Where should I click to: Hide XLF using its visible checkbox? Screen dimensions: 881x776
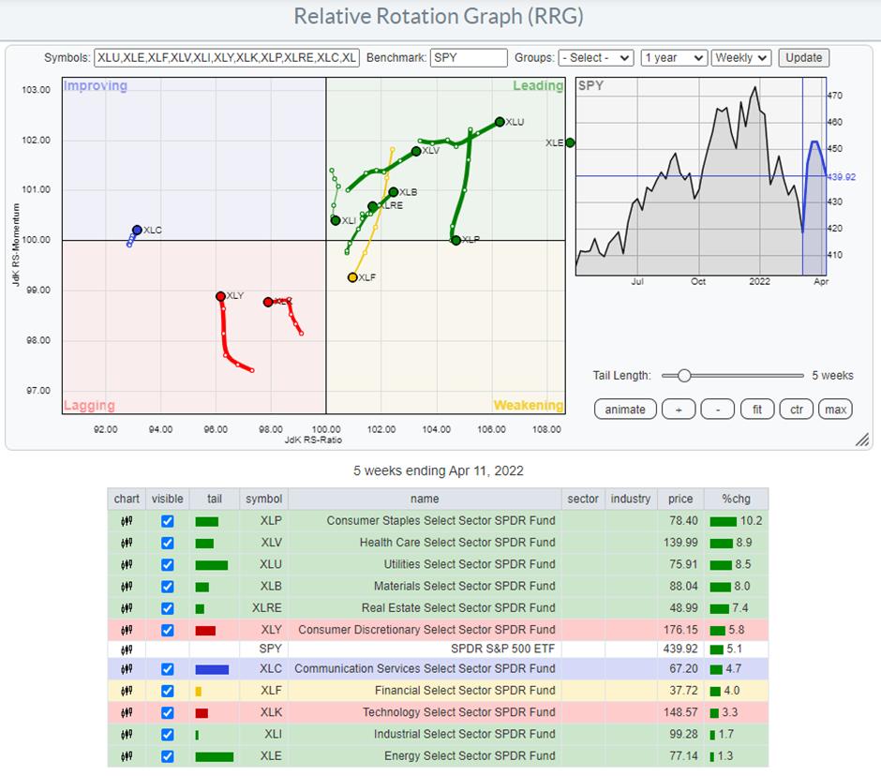pyautogui.click(x=167, y=691)
